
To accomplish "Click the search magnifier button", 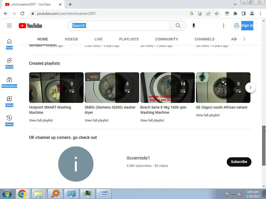I will point(178,26).
